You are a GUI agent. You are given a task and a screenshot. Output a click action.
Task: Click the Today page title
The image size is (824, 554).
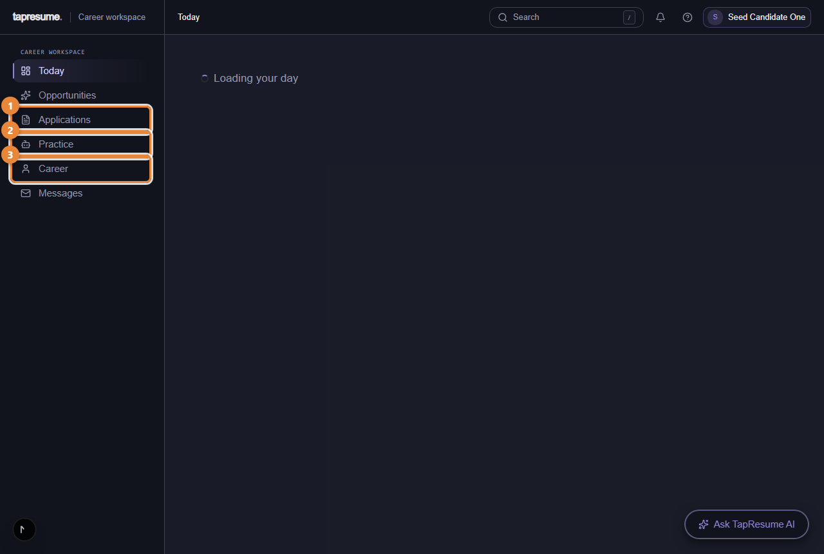pyautogui.click(x=189, y=17)
